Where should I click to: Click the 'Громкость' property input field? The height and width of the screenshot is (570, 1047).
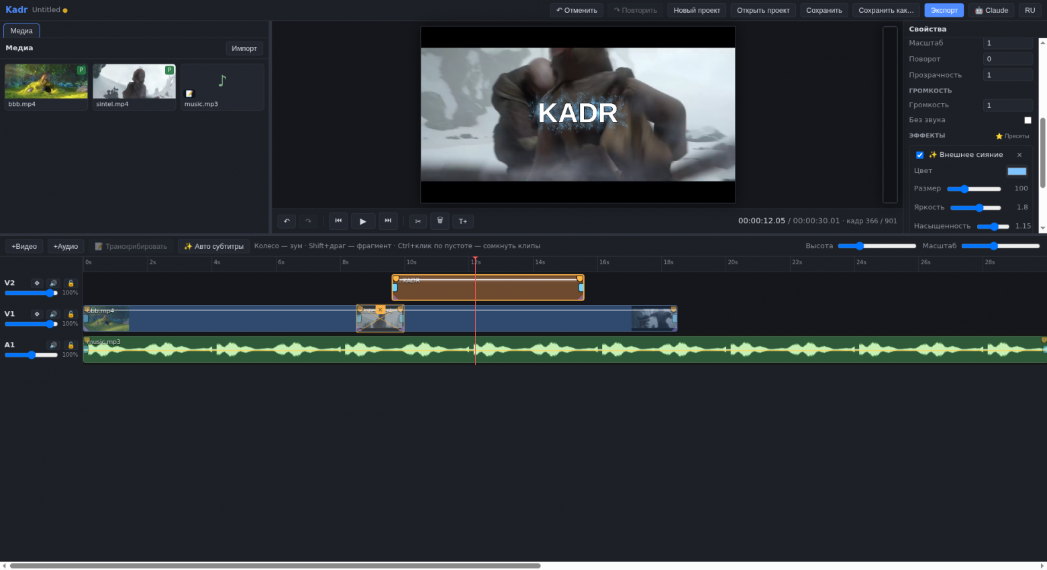click(1008, 105)
